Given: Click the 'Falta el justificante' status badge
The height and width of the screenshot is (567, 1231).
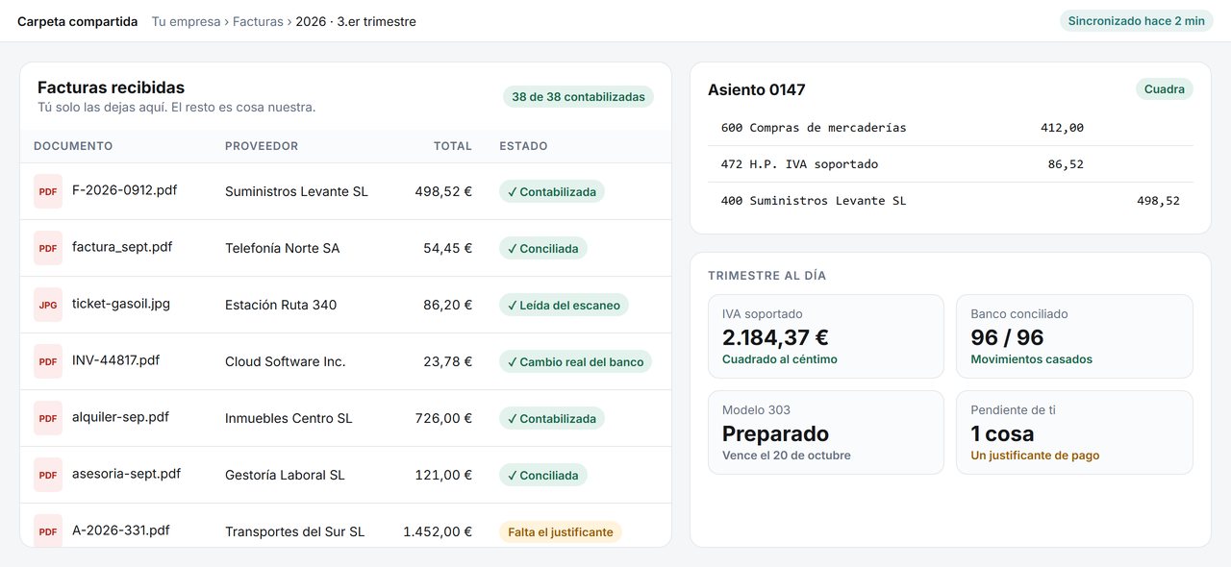Looking at the screenshot, I should (x=561, y=531).
